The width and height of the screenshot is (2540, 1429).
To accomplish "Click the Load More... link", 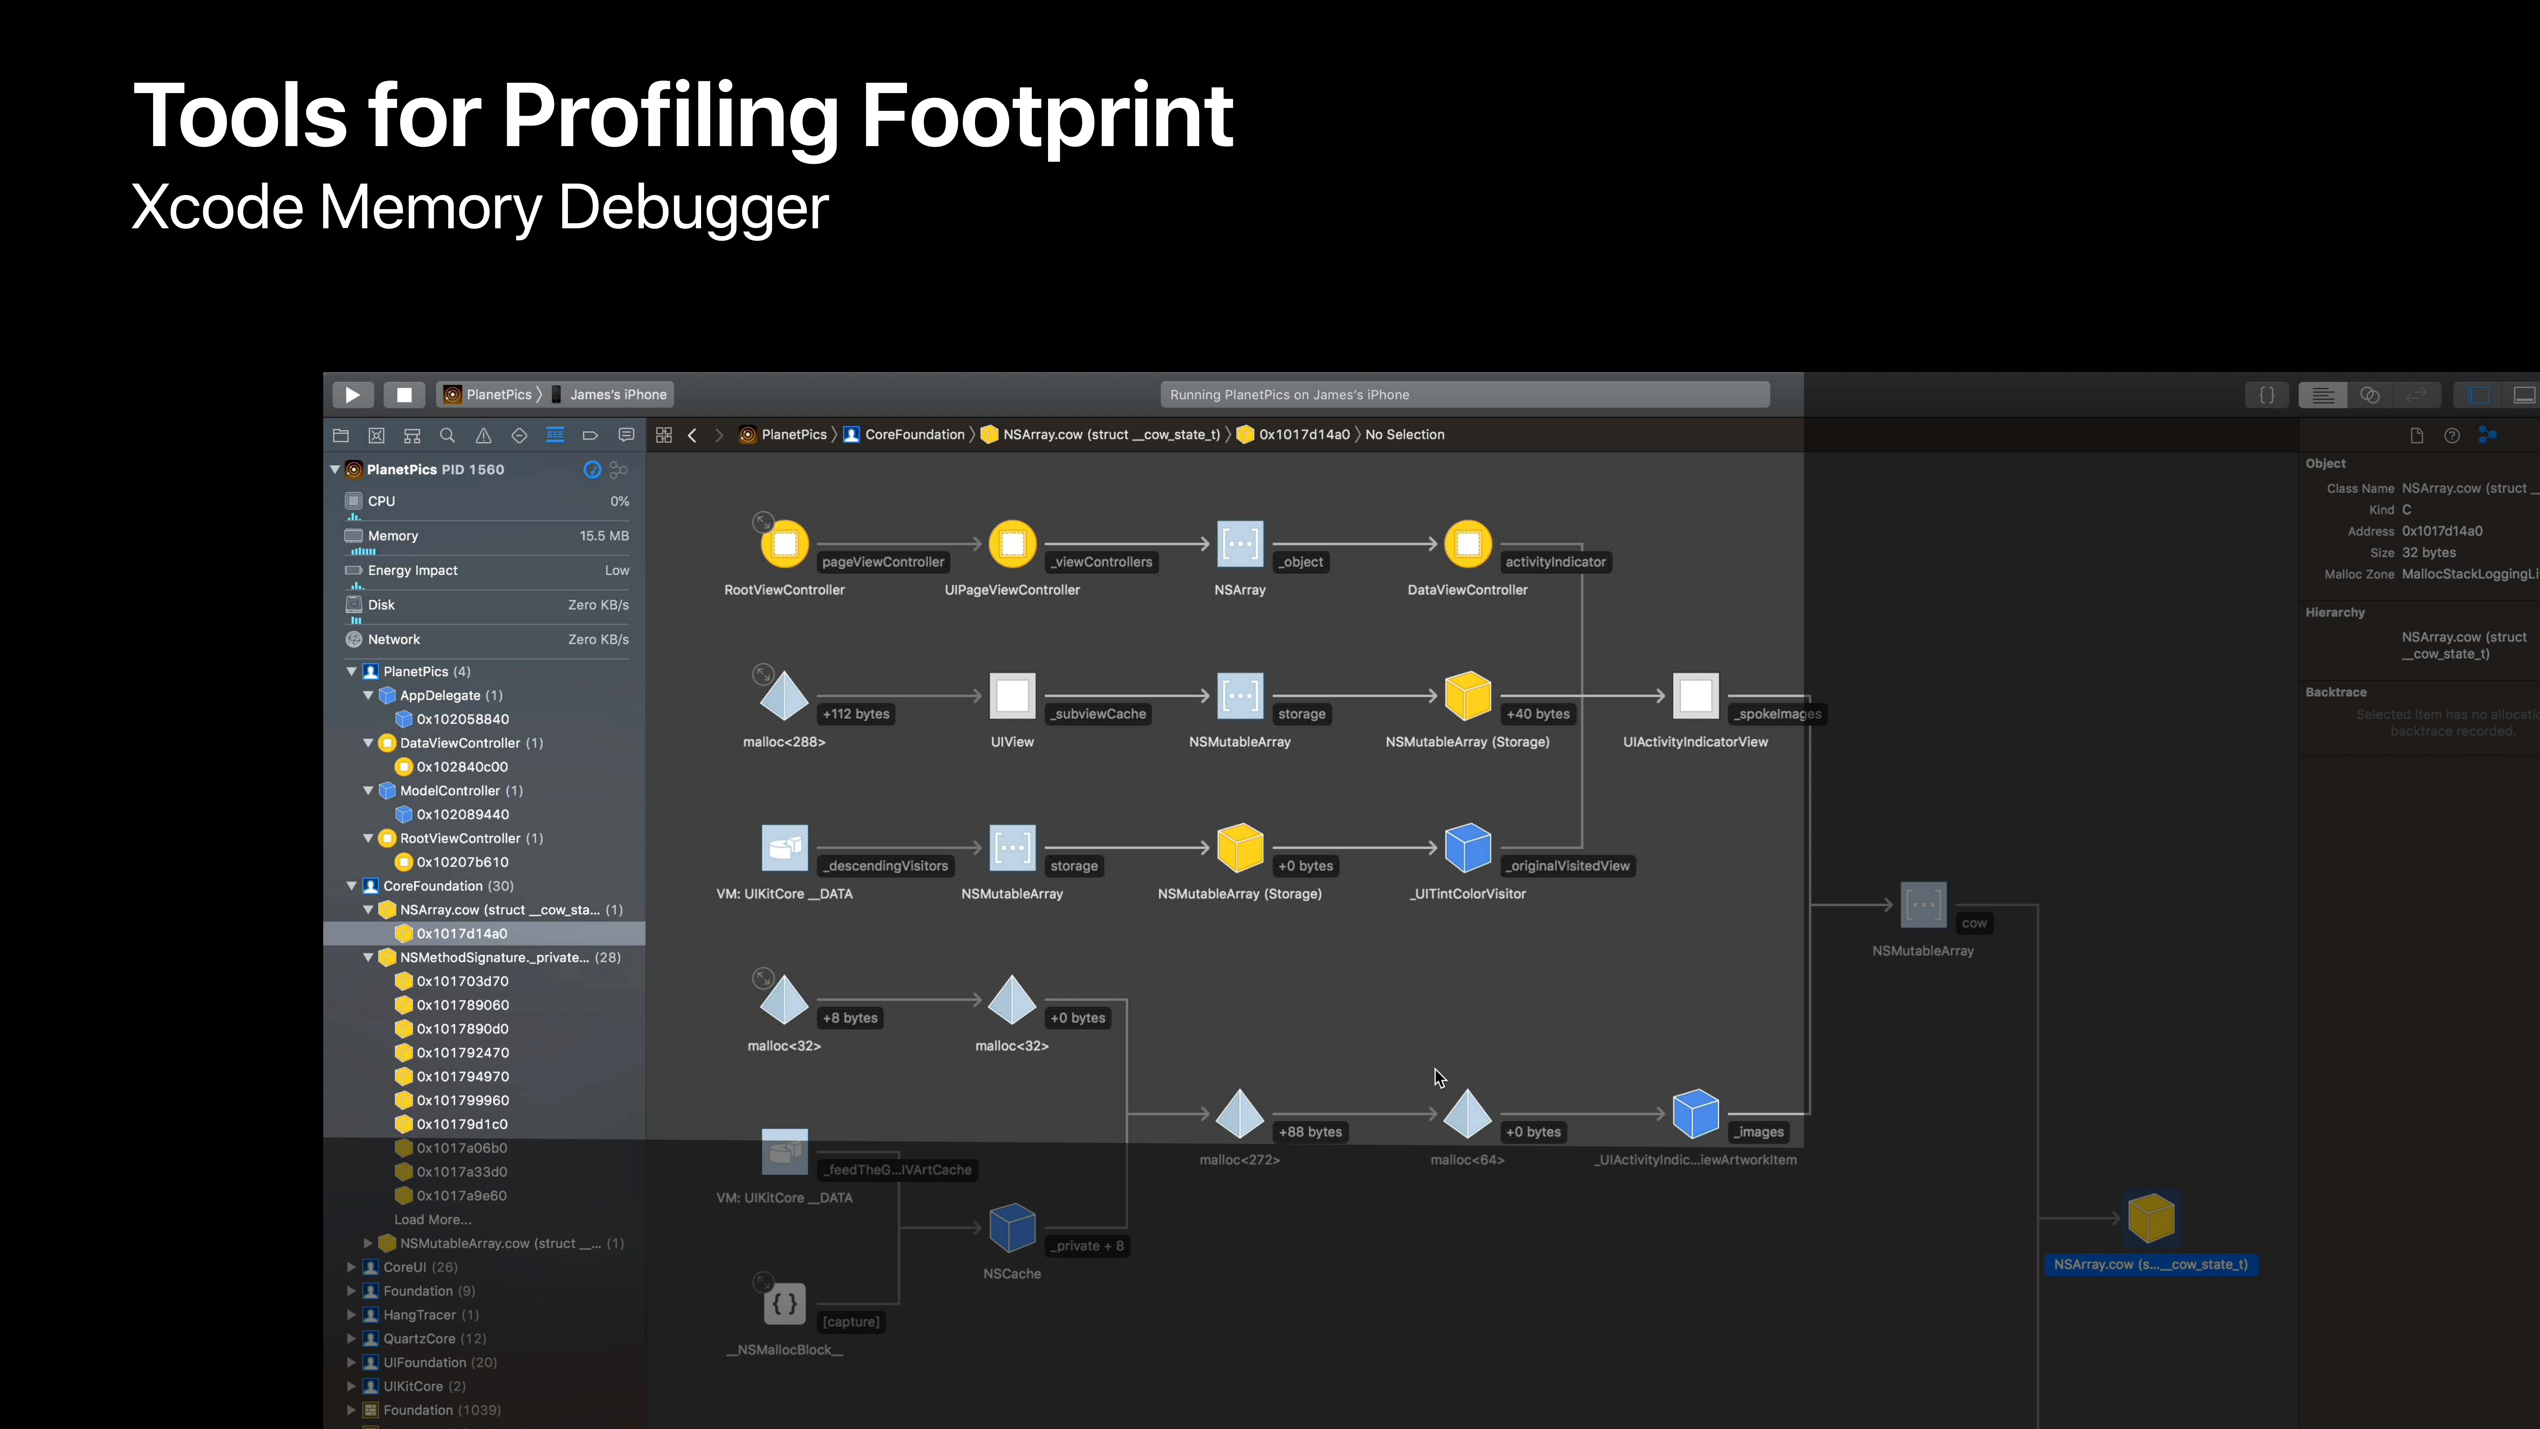I will tap(433, 1220).
